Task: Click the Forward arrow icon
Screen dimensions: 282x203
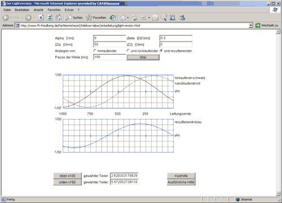Action: (x=28, y=17)
